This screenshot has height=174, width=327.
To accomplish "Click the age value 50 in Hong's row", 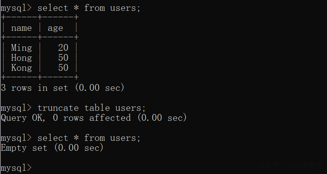I will [63, 58].
